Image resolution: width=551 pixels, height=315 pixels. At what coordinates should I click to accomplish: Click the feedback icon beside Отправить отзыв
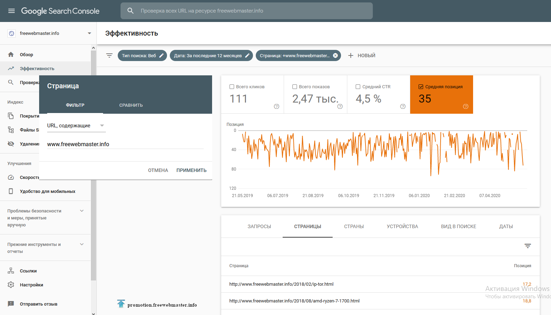11,304
